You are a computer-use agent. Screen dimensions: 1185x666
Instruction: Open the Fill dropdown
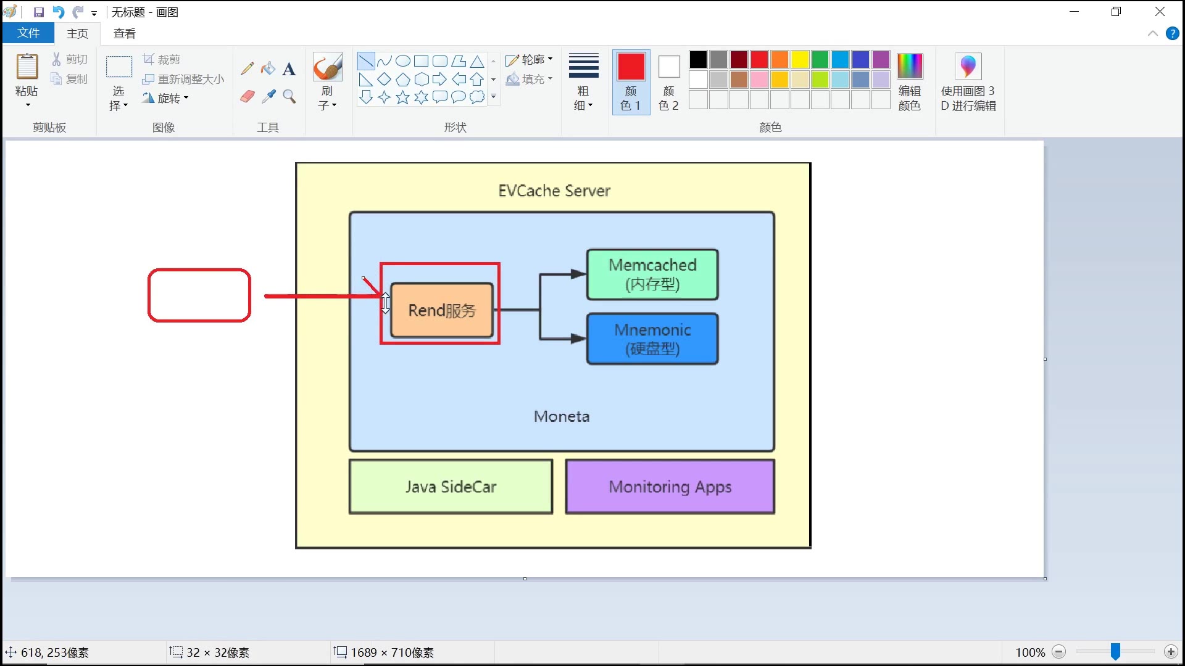[529, 79]
